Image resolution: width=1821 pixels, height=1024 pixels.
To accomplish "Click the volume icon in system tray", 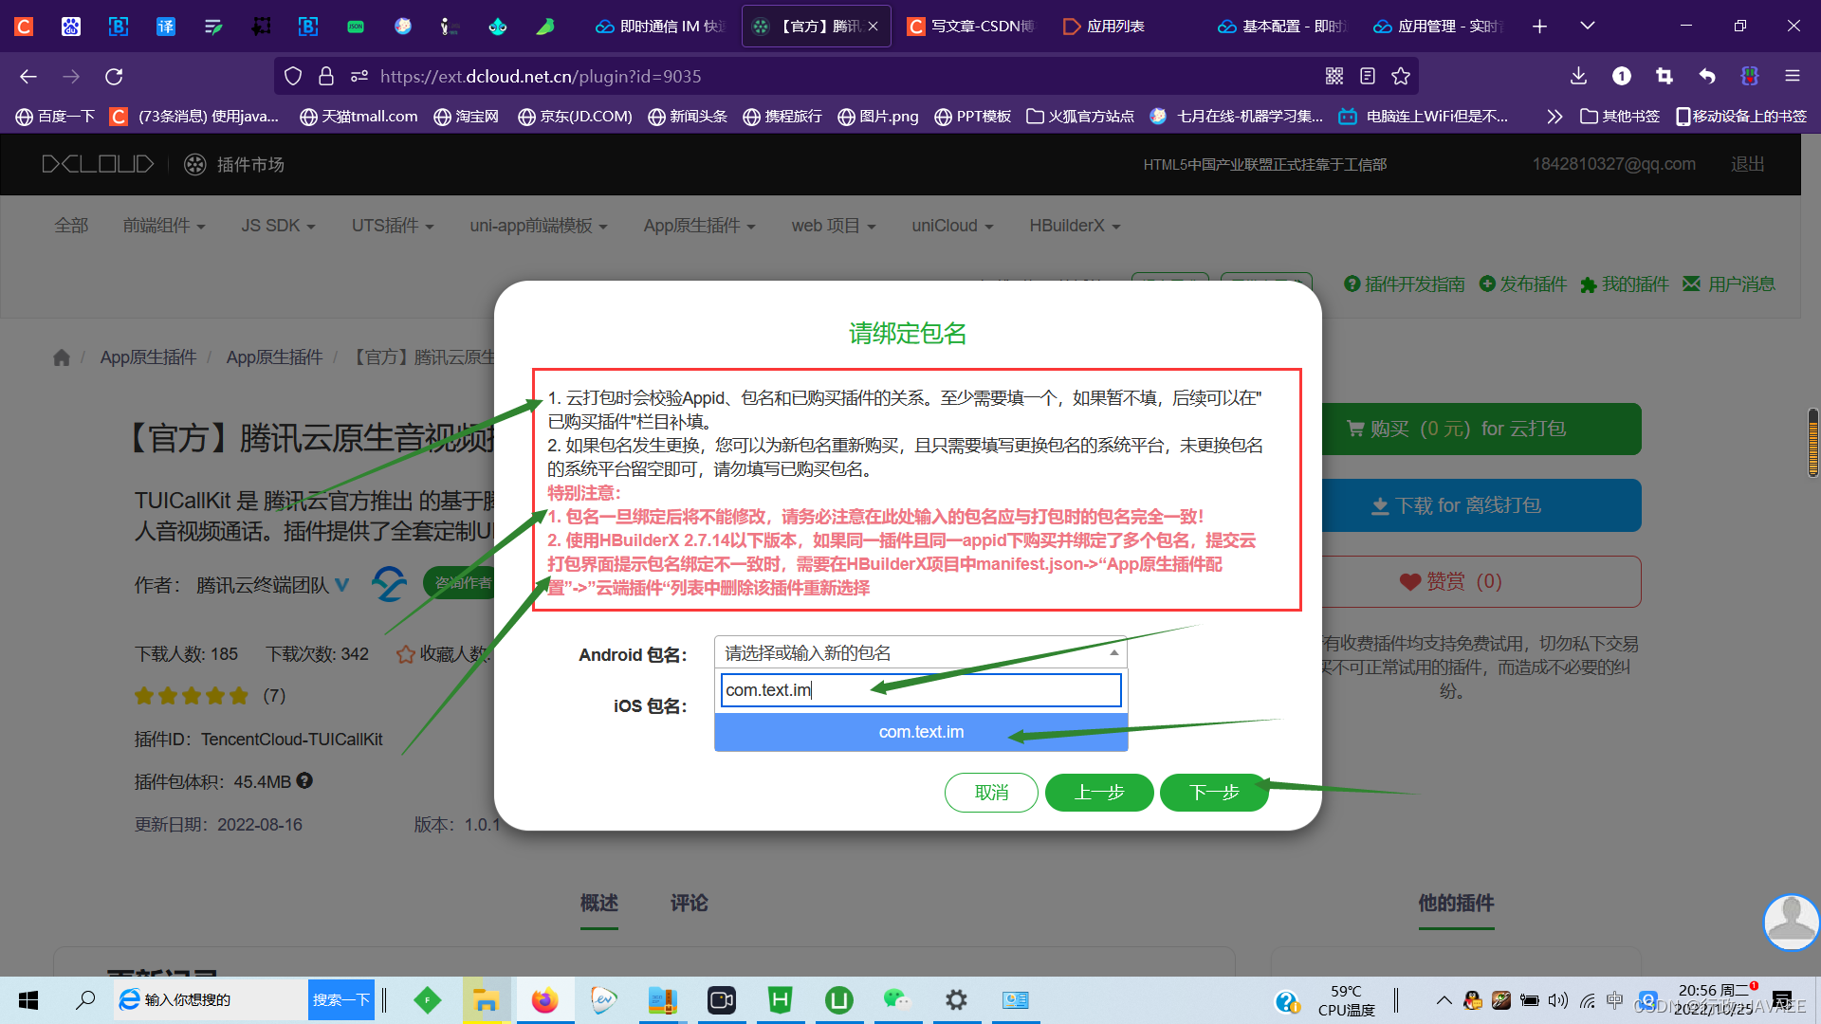I will pos(1557,1000).
